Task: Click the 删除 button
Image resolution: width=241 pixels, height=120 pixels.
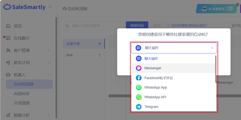Action: pos(157,26)
